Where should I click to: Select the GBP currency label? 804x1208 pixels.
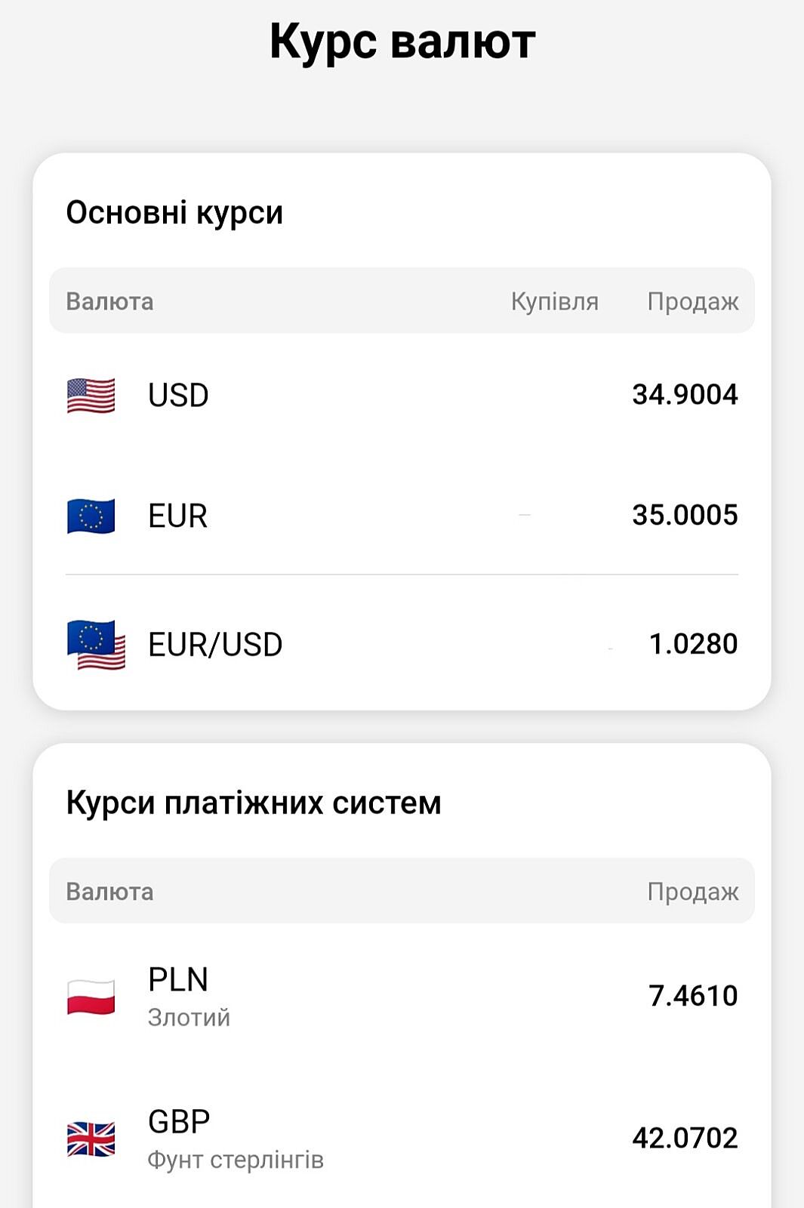point(179,1122)
